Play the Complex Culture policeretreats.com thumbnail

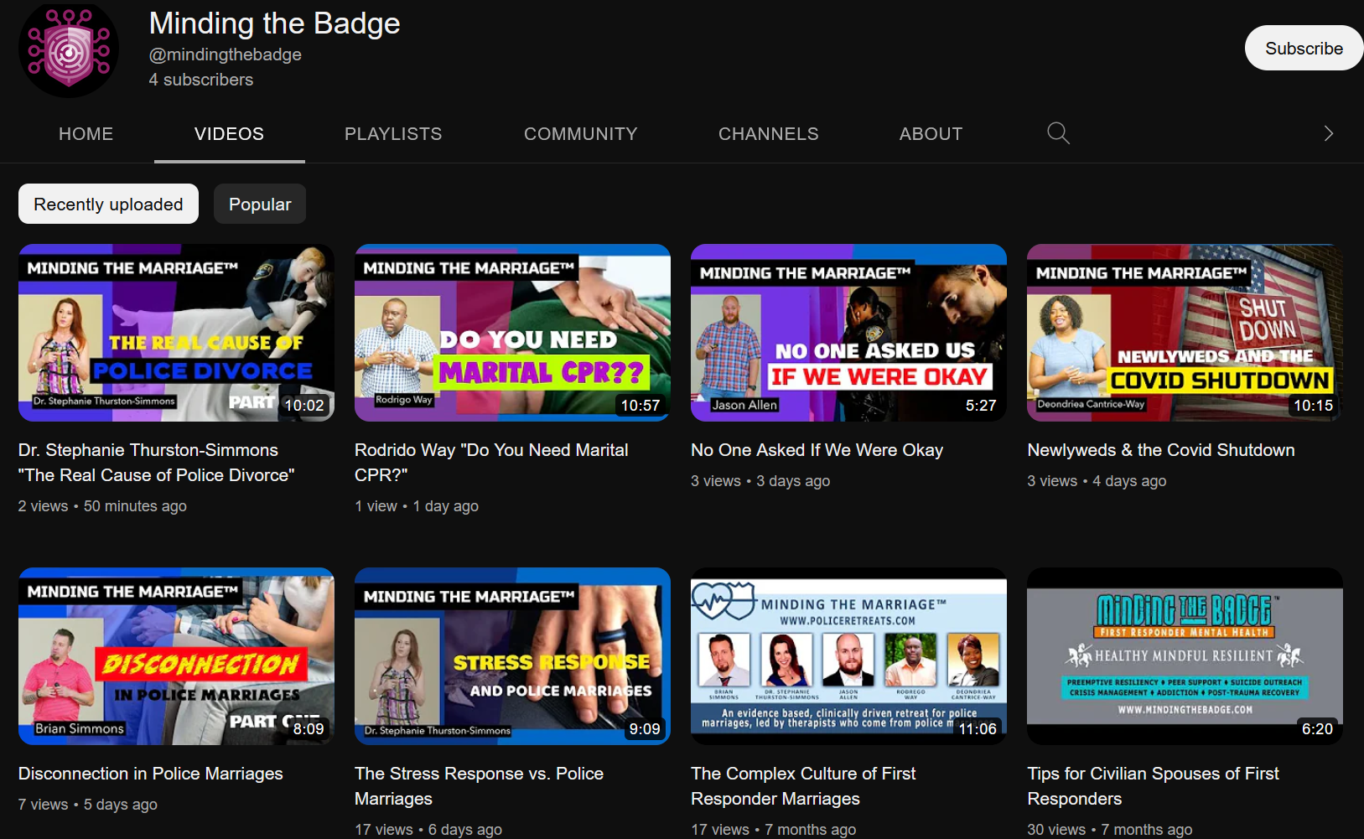coord(848,656)
